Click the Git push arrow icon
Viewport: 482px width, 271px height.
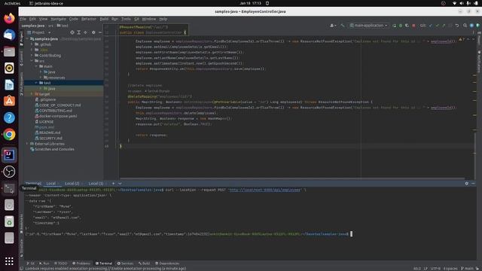pyautogui.click(x=444, y=26)
